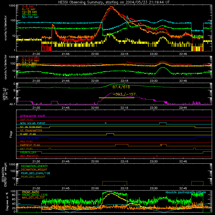Select the red BAD_PACKETS label
This screenshot has height=215, width=215.
point(29,156)
